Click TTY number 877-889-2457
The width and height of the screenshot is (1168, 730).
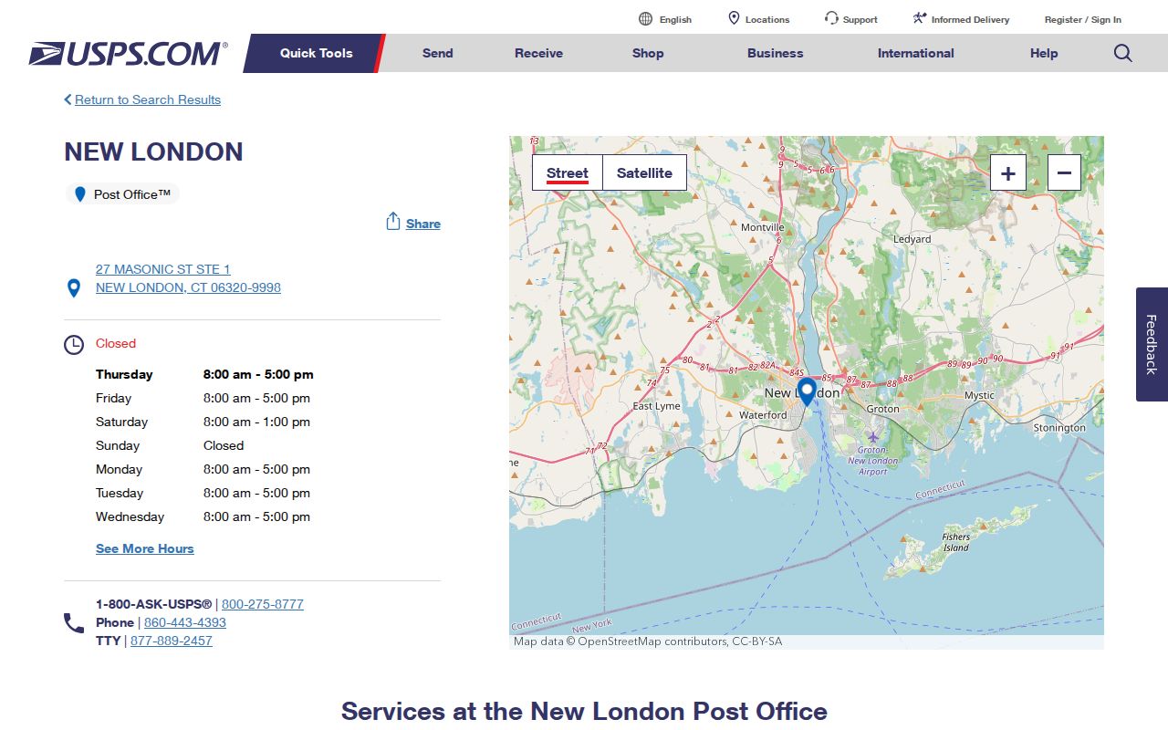[x=172, y=641]
